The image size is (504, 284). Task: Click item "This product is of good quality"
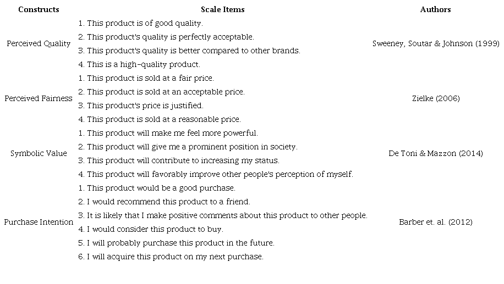coord(140,23)
